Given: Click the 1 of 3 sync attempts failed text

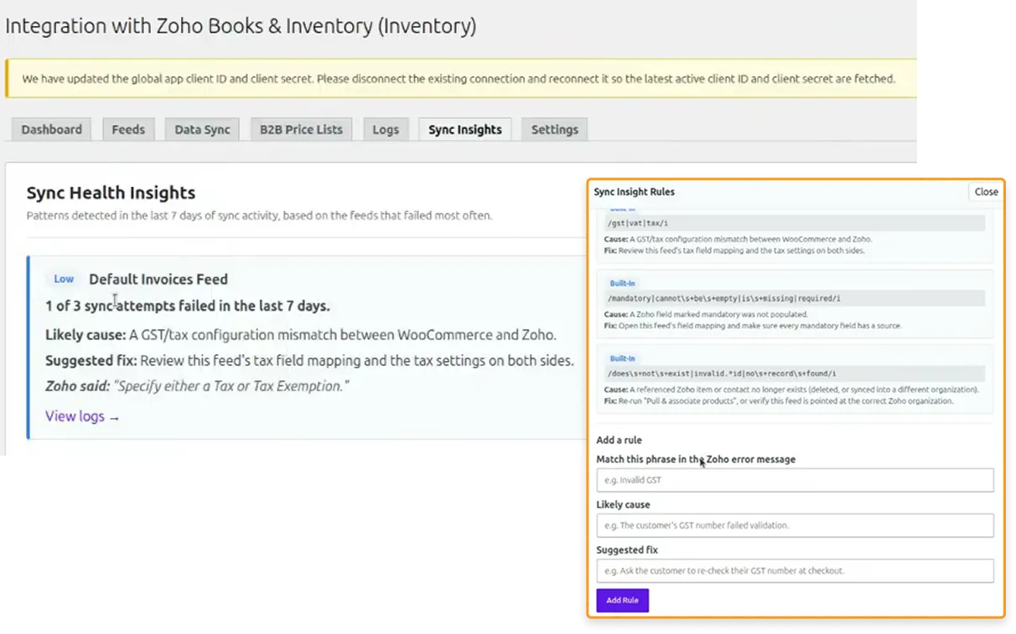Looking at the screenshot, I should (x=188, y=306).
